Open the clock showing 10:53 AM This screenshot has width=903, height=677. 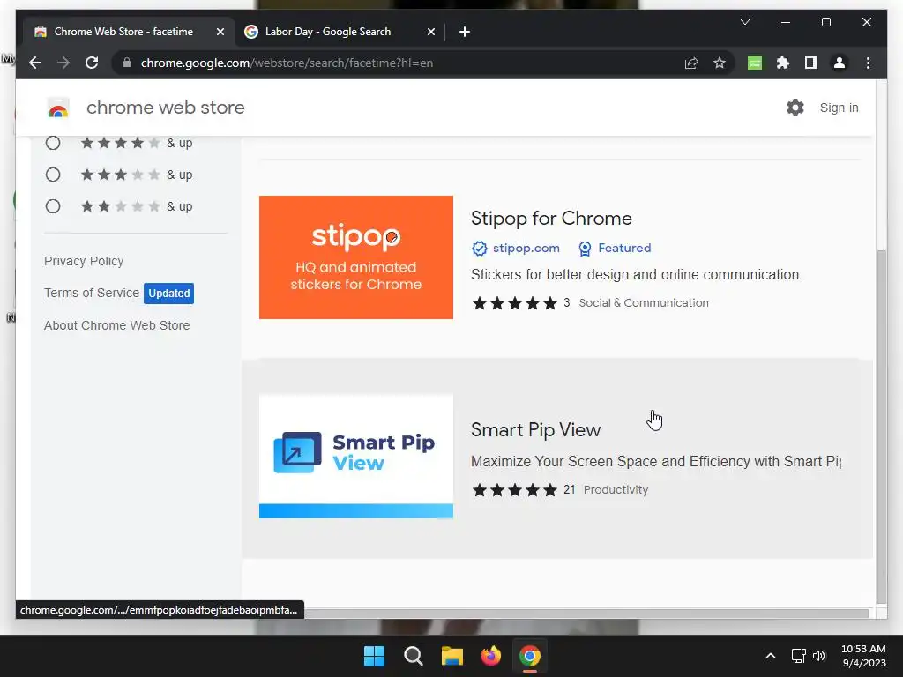pyautogui.click(x=863, y=656)
